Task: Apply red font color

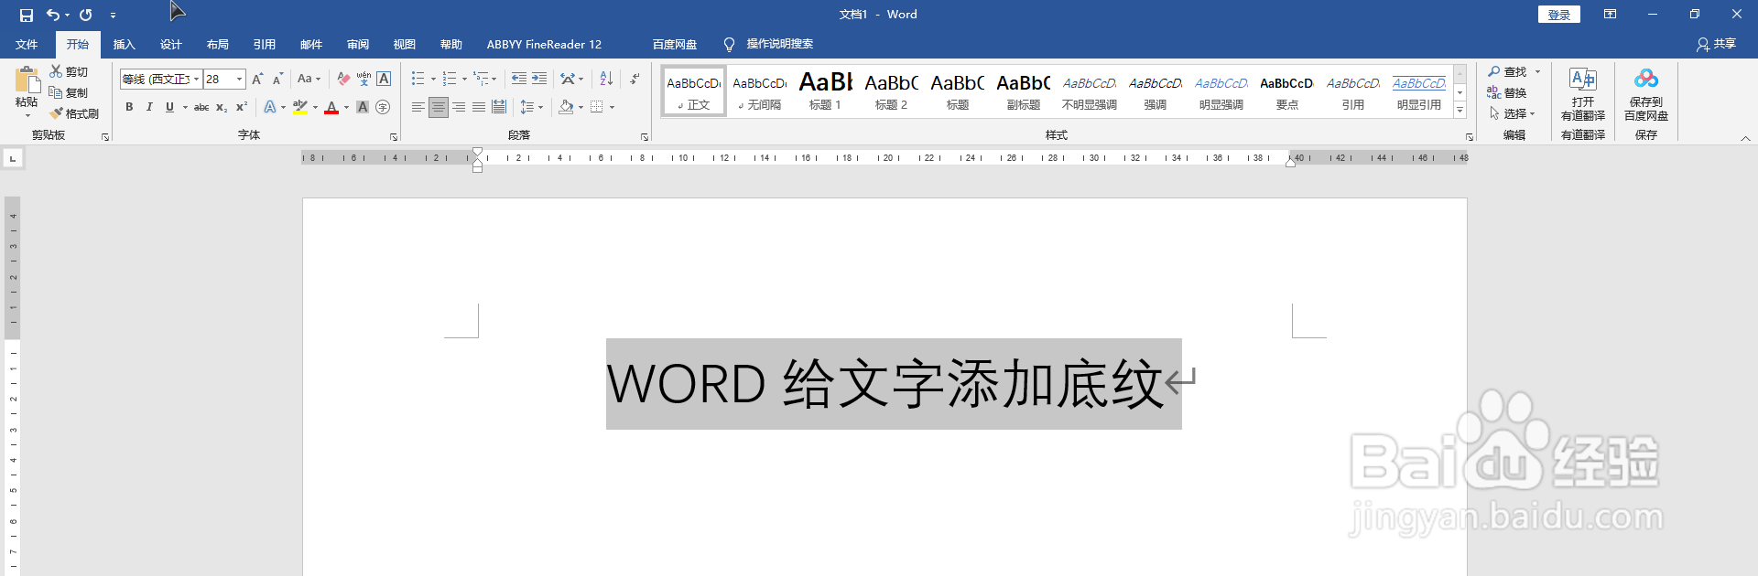Action: click(331, 107)
